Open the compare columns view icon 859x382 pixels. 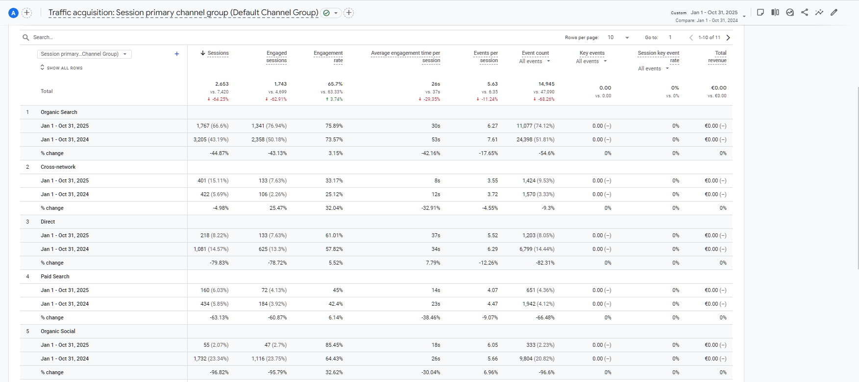(x=775, y=13)
